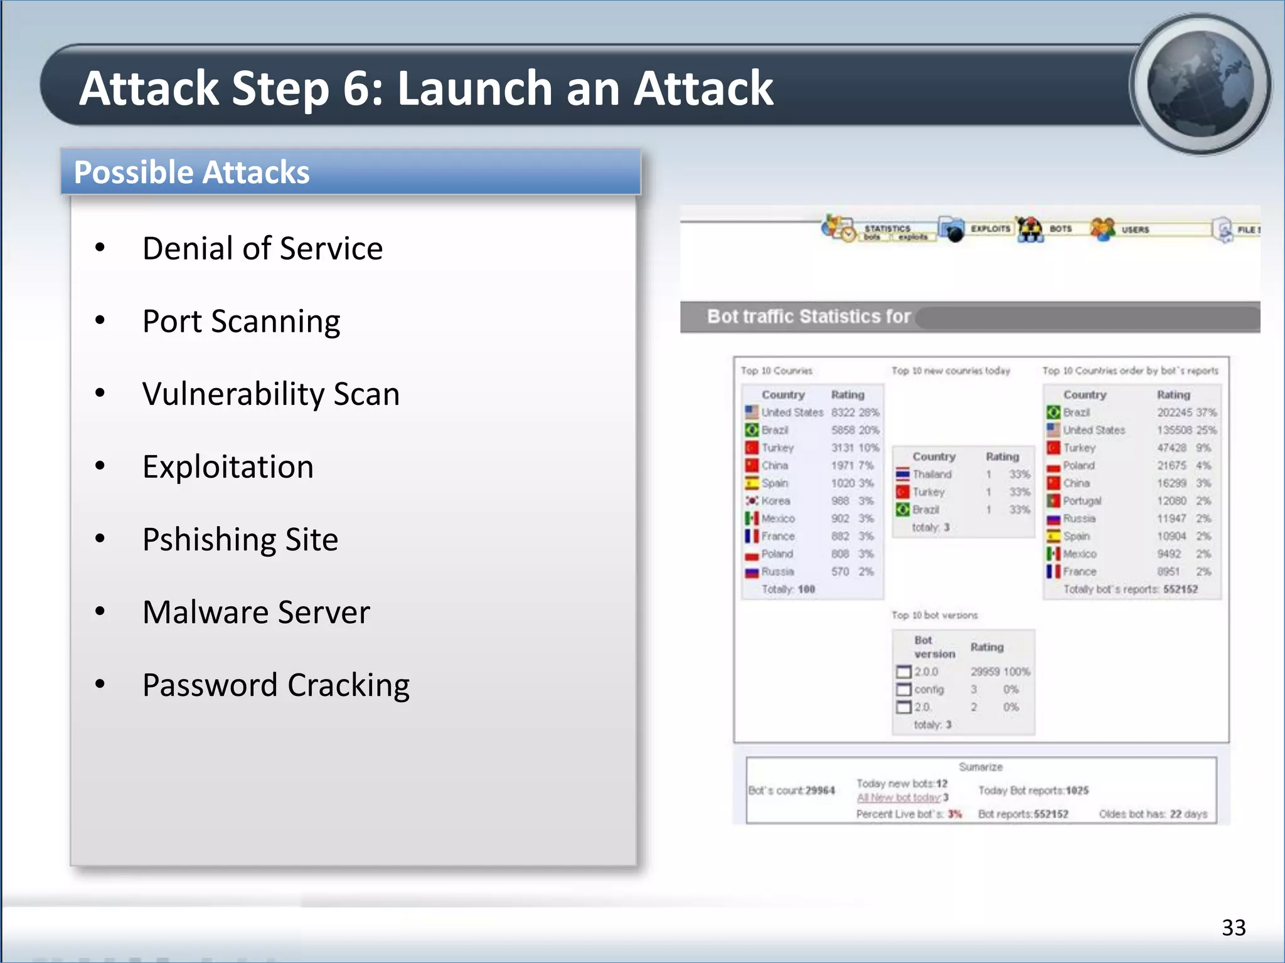The width and height of the screenshot is (1285, 963).
Task: Click the 'Bot traffic Statistics for' heading
Action: coord(809,316)
